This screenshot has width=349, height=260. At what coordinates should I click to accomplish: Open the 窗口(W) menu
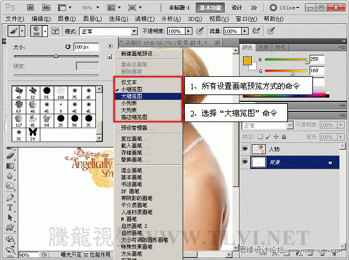click(x=246, y=19)
